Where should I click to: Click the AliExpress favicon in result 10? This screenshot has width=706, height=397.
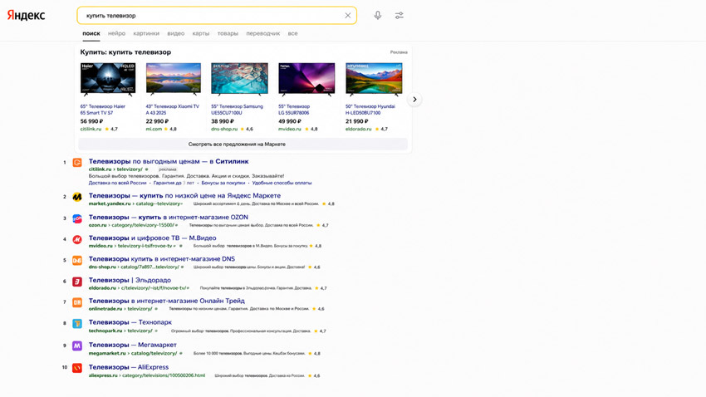tap(77, 368)
